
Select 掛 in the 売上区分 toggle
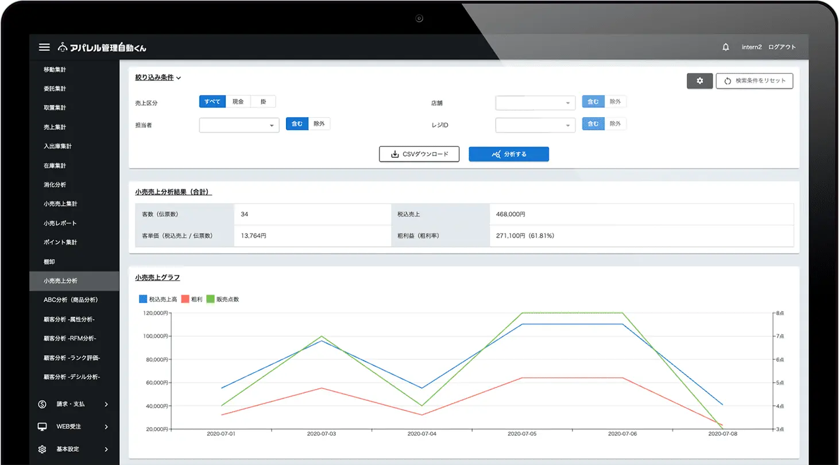point(263,102)
